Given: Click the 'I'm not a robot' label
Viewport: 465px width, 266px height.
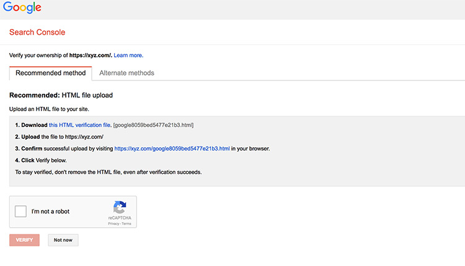Looking at the screenshot, I should pyautogui.click(x=50, y=212).
